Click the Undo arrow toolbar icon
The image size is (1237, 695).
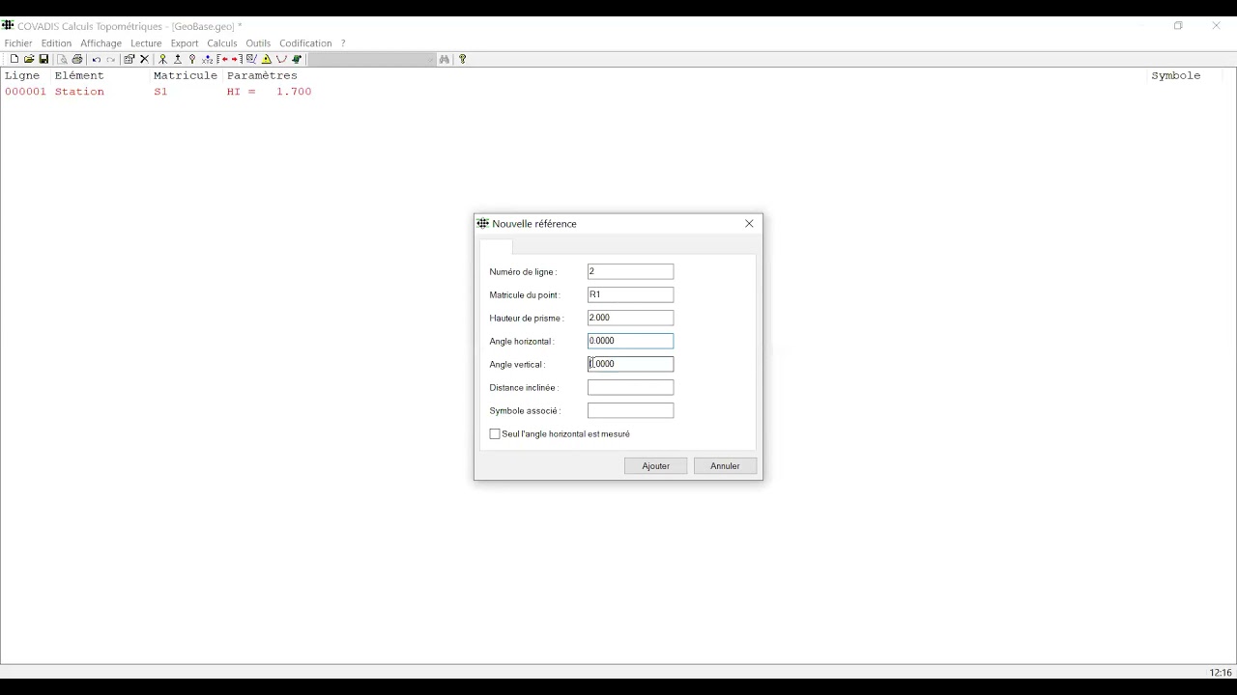tap(96, 59)
